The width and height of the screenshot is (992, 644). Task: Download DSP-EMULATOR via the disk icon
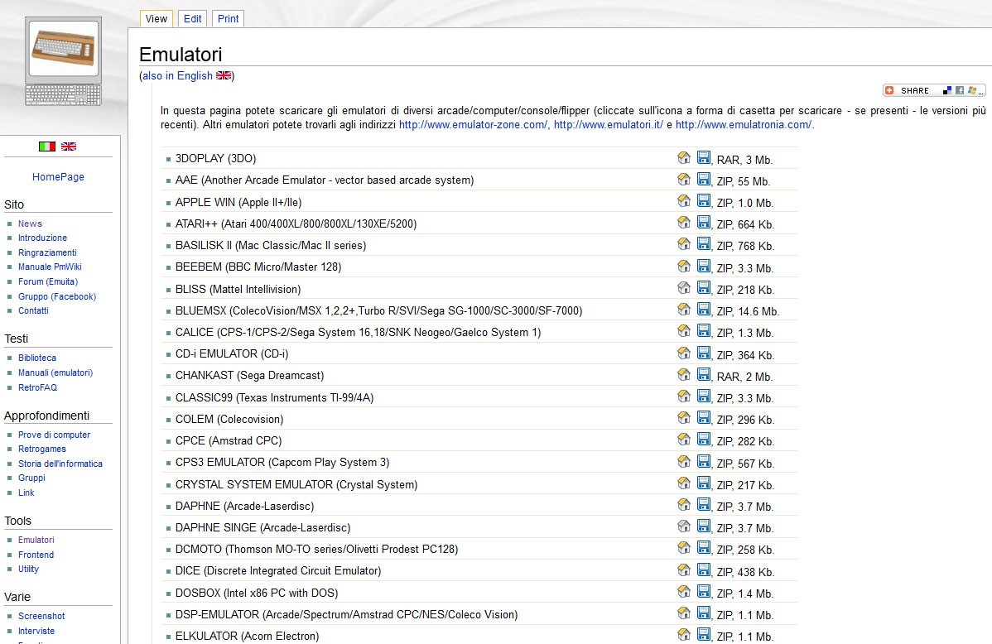point(704,612)
